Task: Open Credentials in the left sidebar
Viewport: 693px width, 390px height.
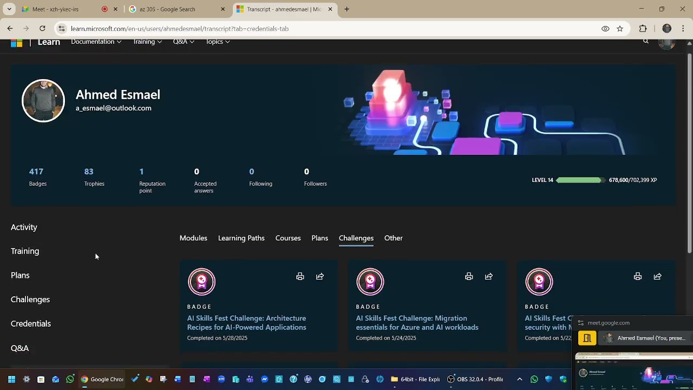Action: pyautogui.click(x=31, y=323)
